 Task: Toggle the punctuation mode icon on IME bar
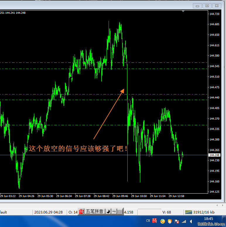[x=114, y=212]
